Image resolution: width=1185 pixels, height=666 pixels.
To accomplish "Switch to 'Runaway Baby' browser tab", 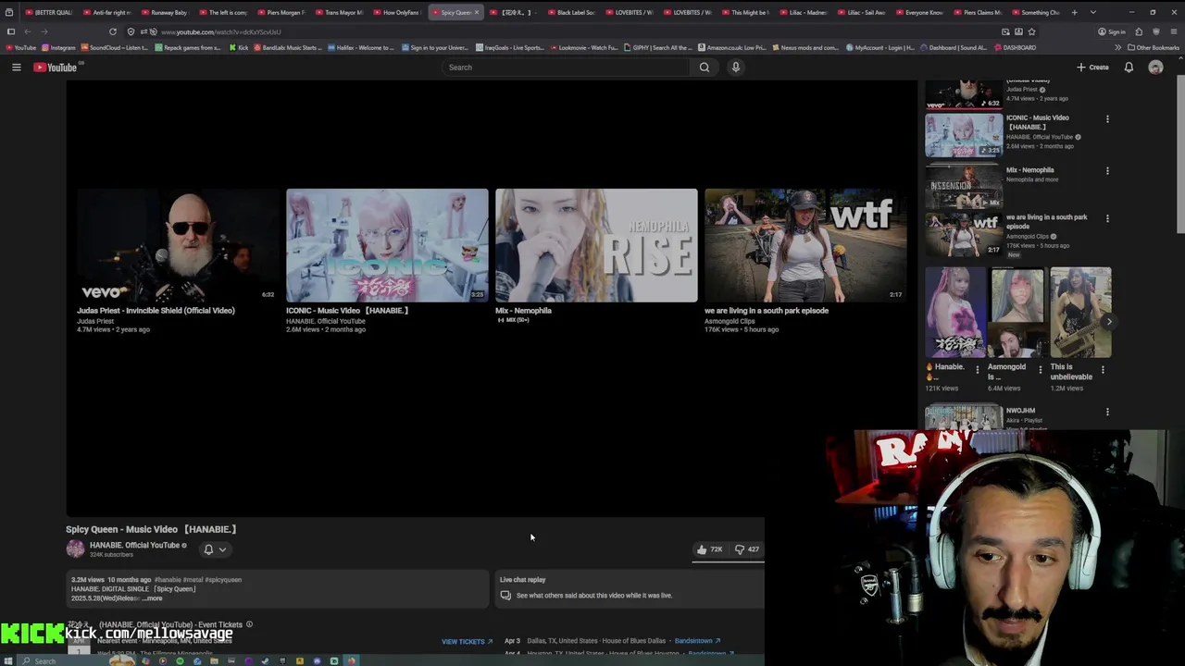I will (x=167, y=12).
